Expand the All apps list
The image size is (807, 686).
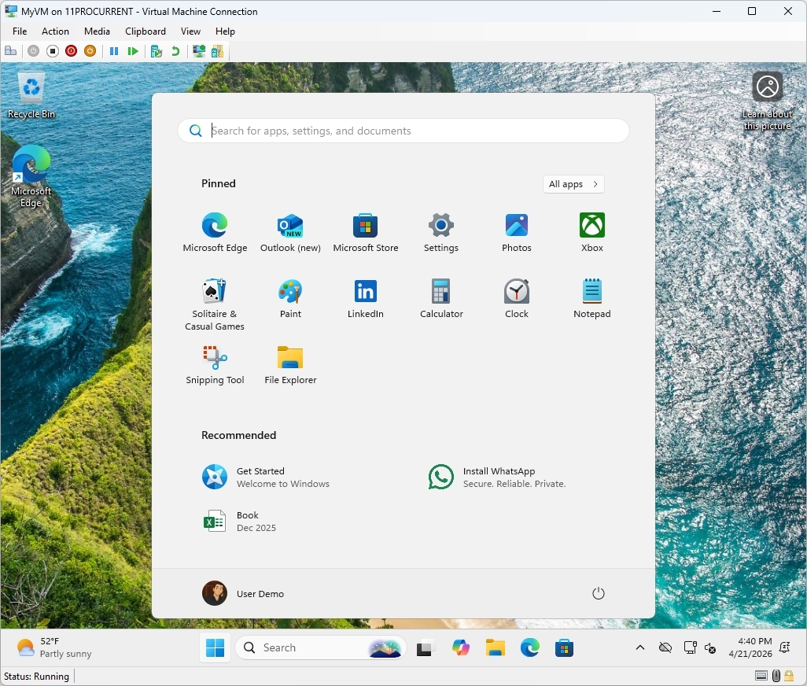pos(573,183)
